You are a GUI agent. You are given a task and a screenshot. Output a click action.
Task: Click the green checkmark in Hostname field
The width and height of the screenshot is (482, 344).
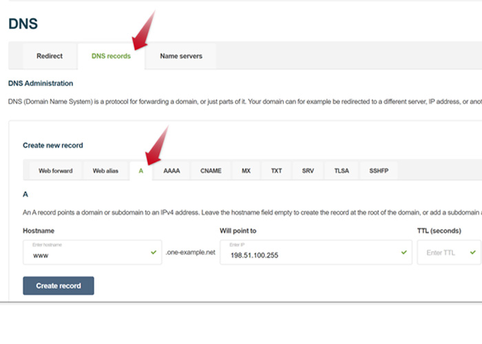[154, 252]
